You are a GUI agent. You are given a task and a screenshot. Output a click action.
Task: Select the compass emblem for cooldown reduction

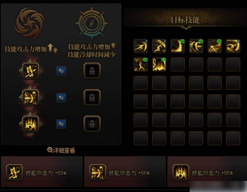(92, 23)
